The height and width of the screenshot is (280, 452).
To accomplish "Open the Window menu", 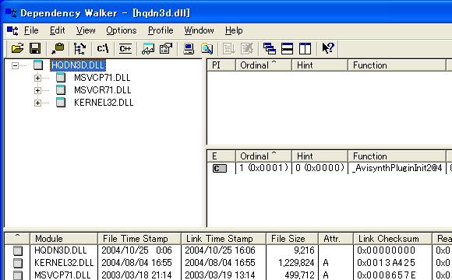I will coord(200,30).
